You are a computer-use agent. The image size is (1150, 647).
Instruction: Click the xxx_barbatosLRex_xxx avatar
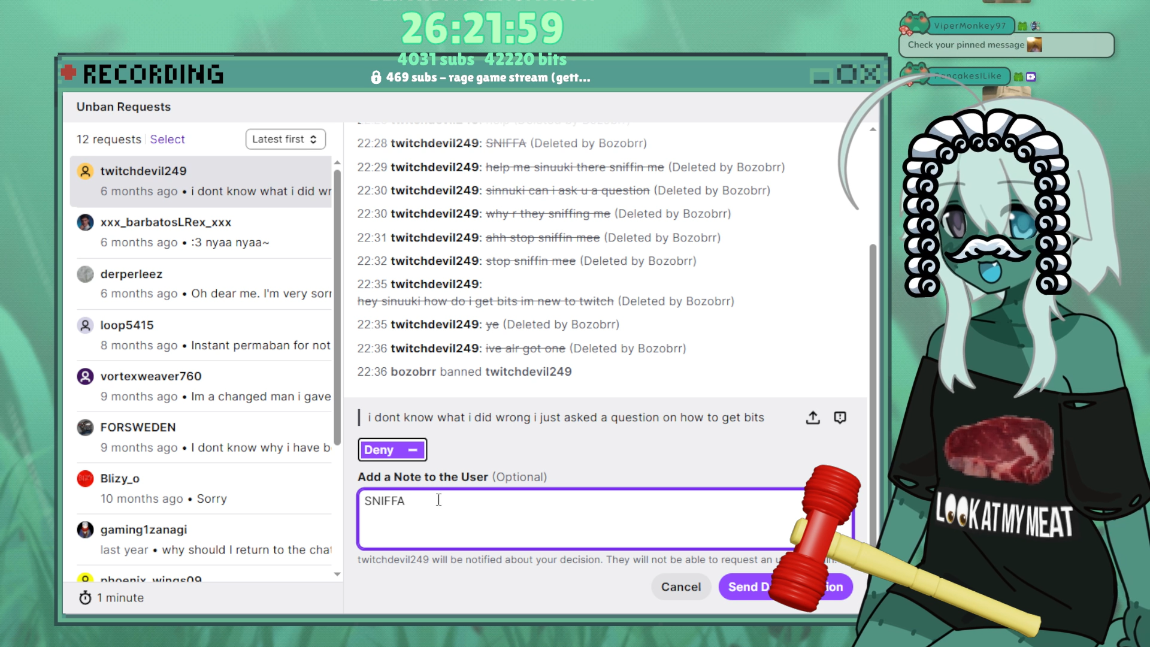click(x=85, y=222)
